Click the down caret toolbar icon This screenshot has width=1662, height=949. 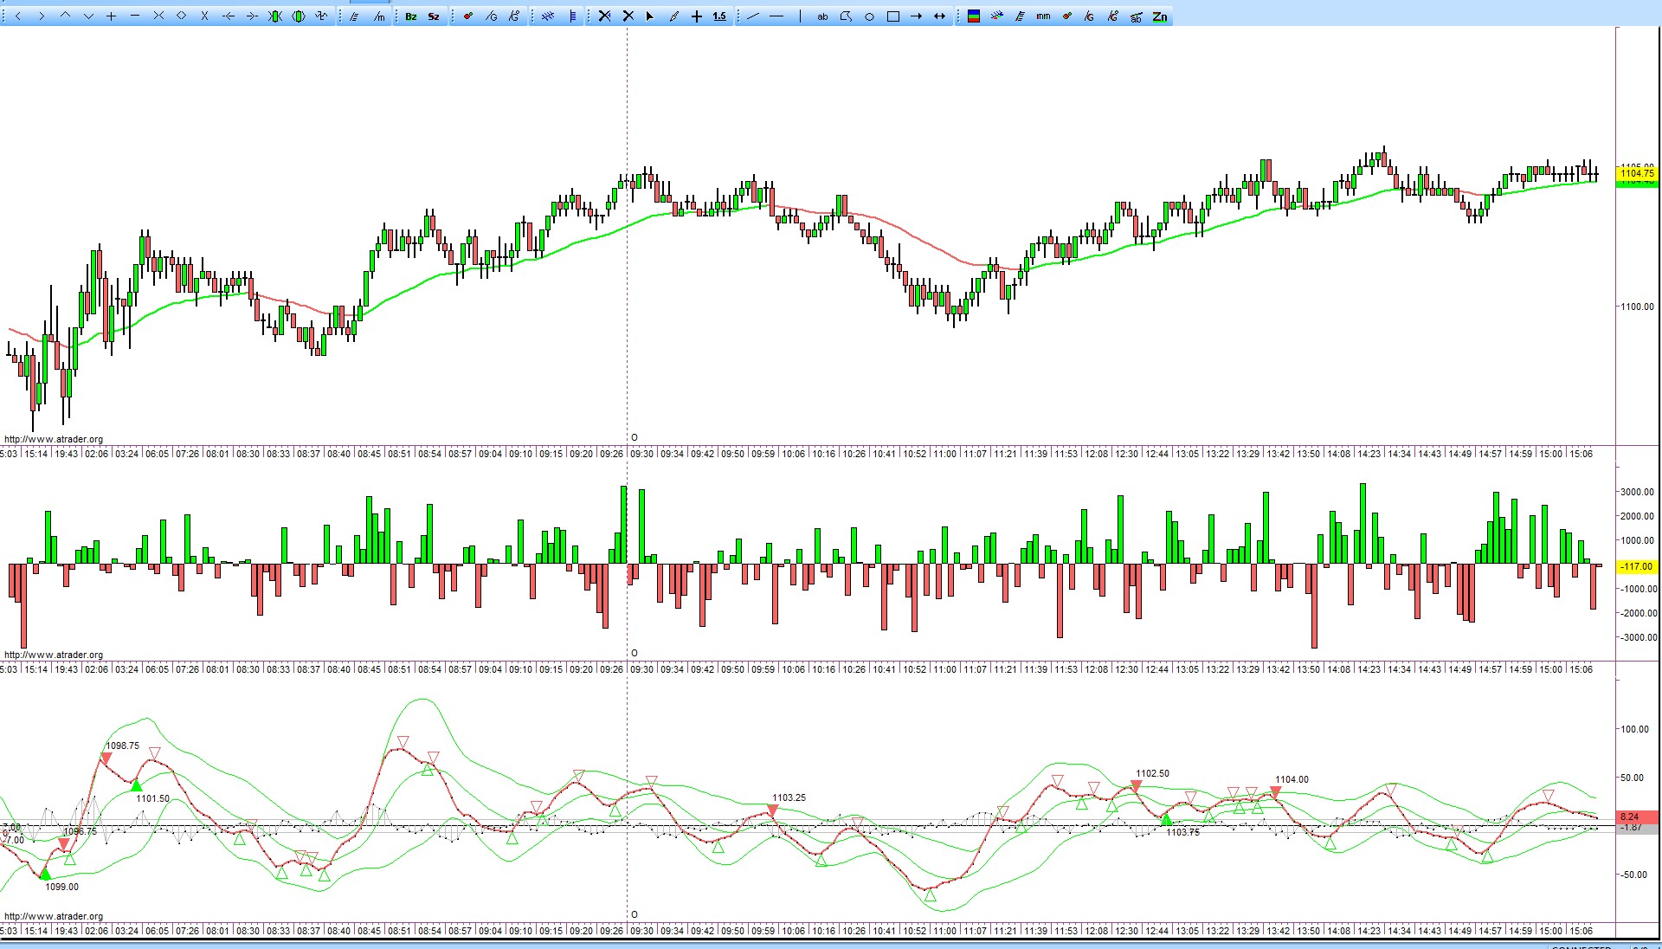pyautogui.click(x=88, y=16)
